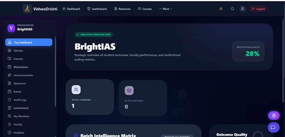Open Courses in the top navigation
Image resolution: width=285 pixels, height=137 pixels.
pyautogui.click(x=145, y=9)
